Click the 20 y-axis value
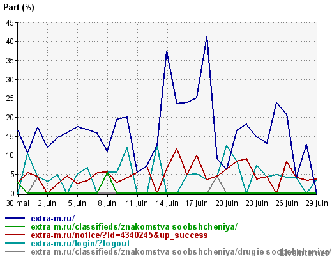Screen dimensions: 332x259 pos(10,118)
